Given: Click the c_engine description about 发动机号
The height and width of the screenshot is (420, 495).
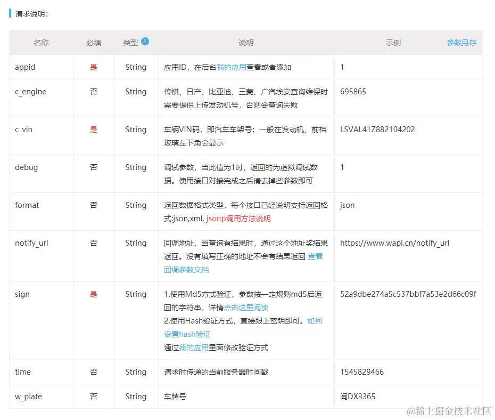Looking at the screenshot, I should [x=246, y=98].
